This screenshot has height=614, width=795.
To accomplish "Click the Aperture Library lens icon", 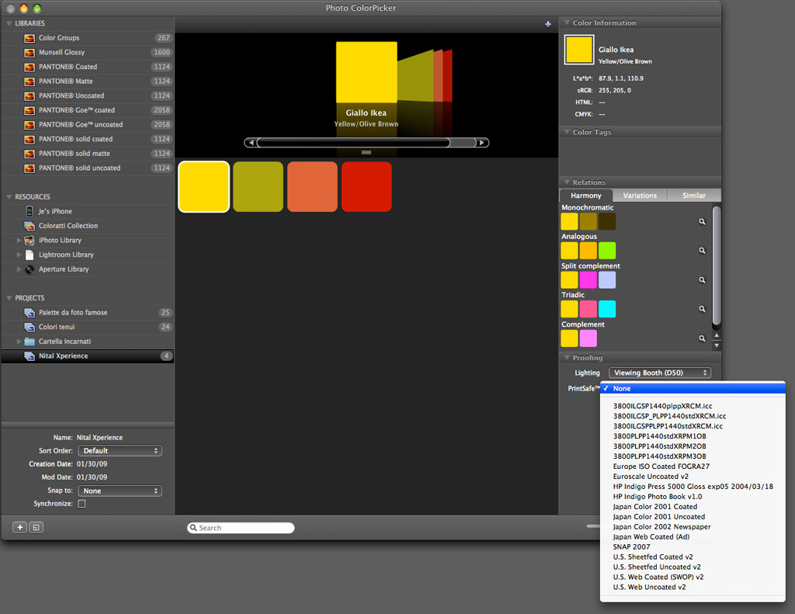I will coord(30,269).
